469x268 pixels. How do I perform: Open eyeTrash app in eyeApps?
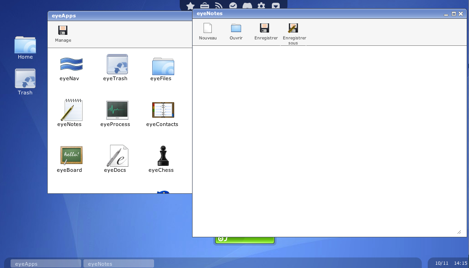pyautogui.click(x=116, y=68)
